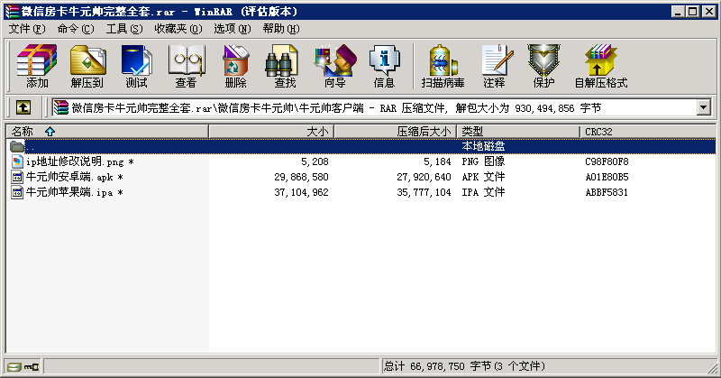Open the 文件(F) menu

(27, 29)
